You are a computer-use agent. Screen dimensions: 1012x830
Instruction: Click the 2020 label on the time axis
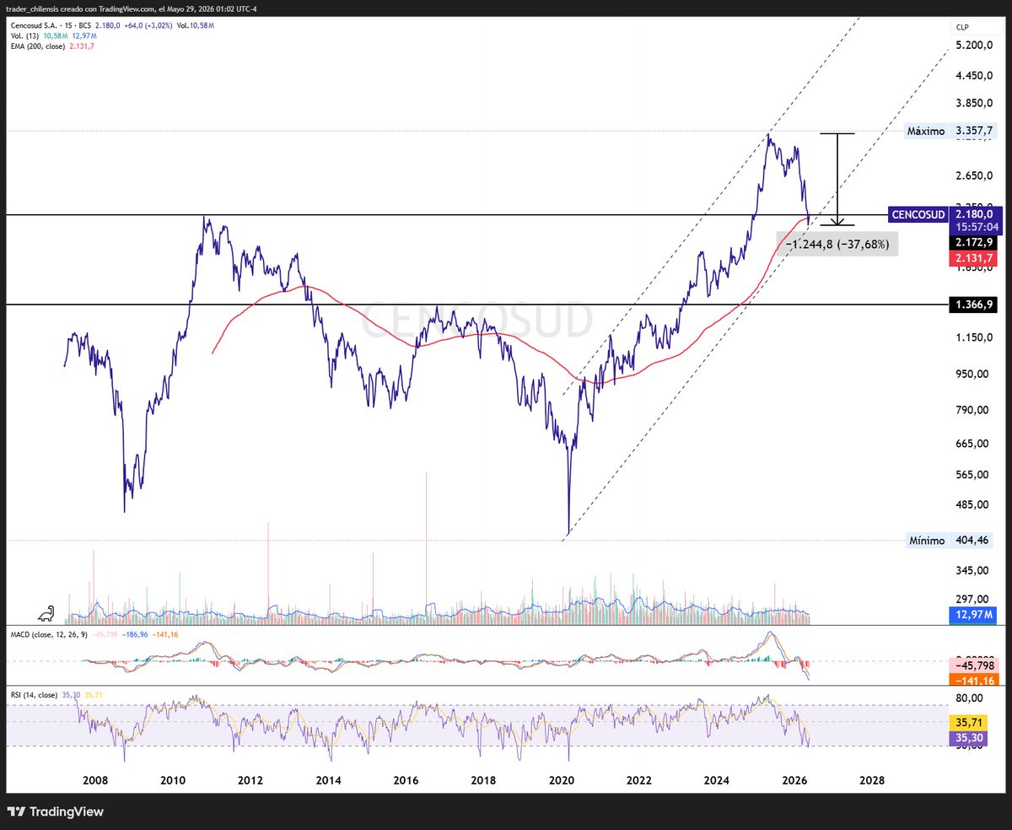point(562,780)
